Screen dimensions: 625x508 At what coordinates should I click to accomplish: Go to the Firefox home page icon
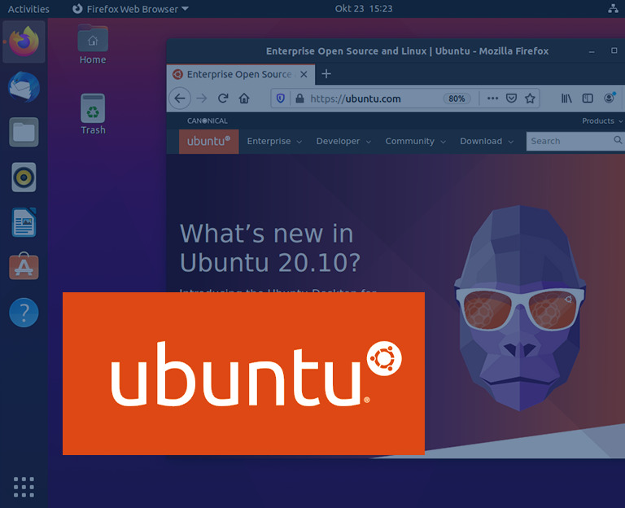pos(244,98)
